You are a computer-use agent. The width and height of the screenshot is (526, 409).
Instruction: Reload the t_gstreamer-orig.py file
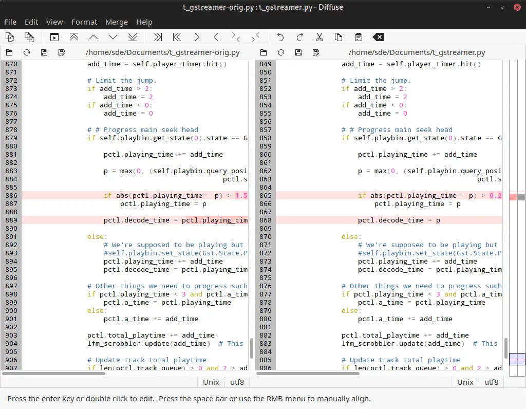click(27, 52)
